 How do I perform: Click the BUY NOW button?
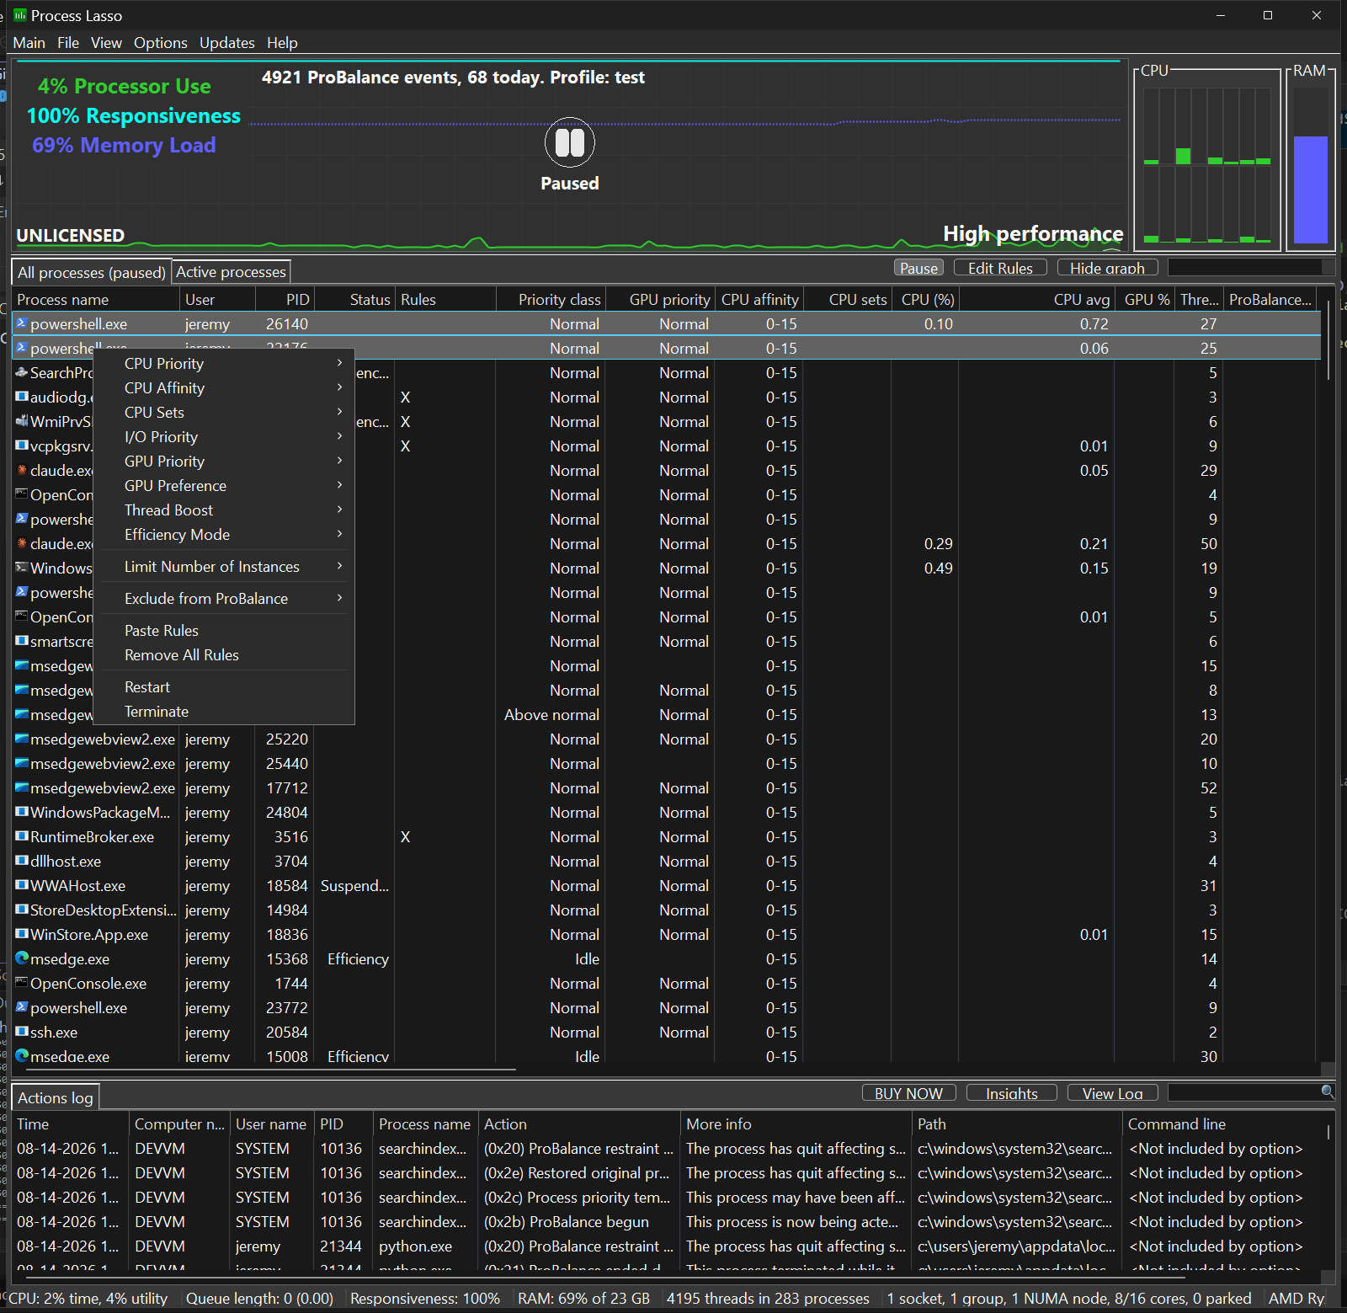pyautogui.click(x=908, y=1092)
